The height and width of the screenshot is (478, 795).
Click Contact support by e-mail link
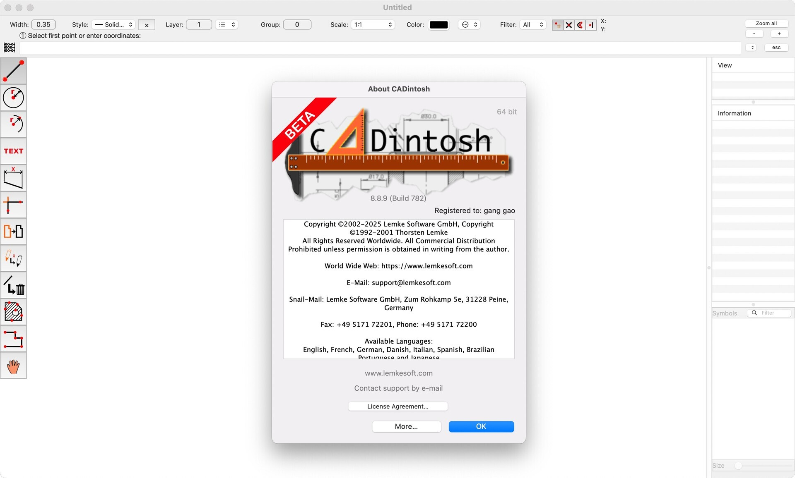point(398,388)
